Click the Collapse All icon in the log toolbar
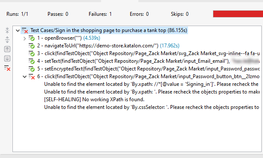Viewport: 263px width, 158px height. pyautogui.click(x=7, y=30)
